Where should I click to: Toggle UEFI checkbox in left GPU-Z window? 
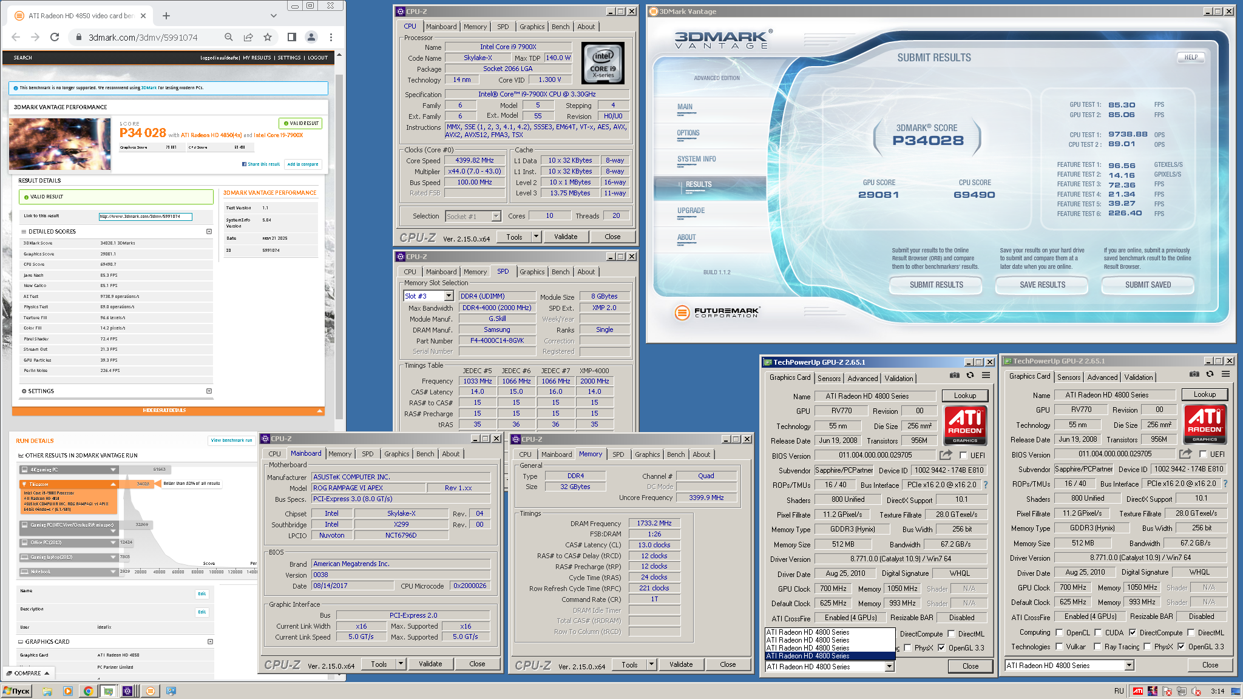tap(963, 455)
